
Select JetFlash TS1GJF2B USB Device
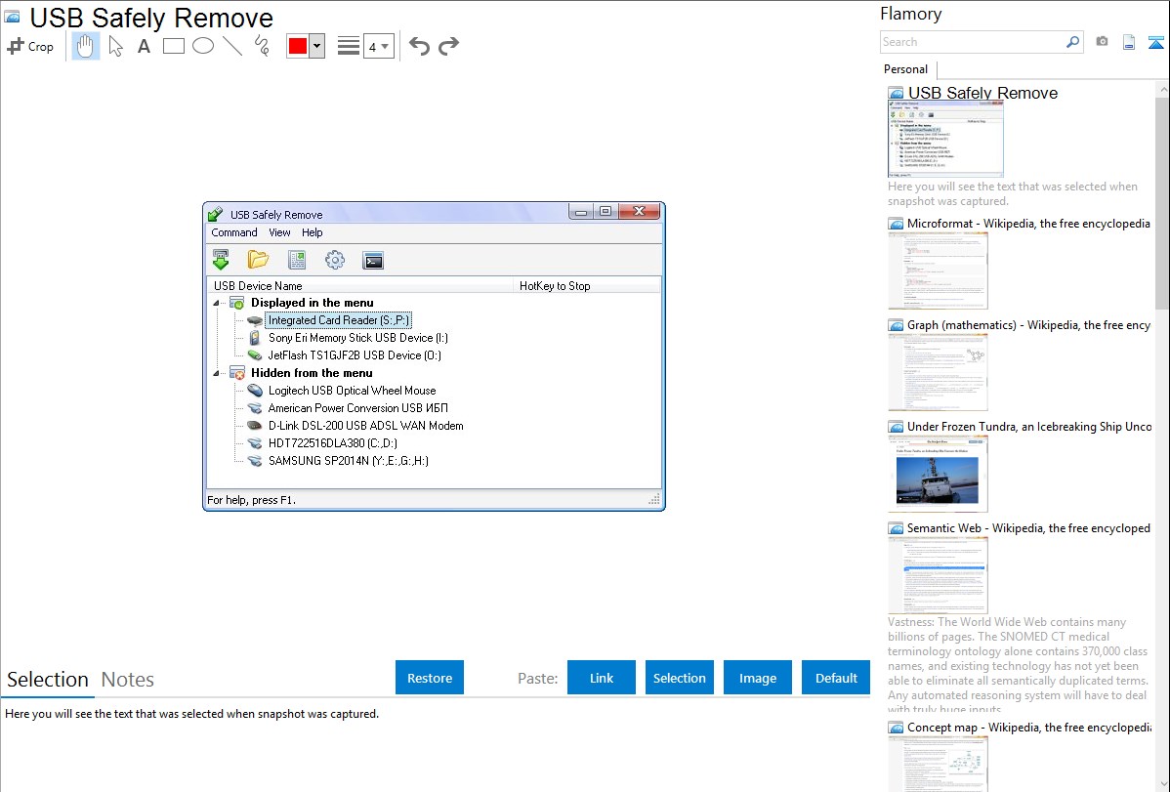tap(355, 355)
